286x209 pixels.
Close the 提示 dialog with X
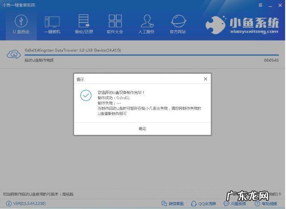(205, 79)
